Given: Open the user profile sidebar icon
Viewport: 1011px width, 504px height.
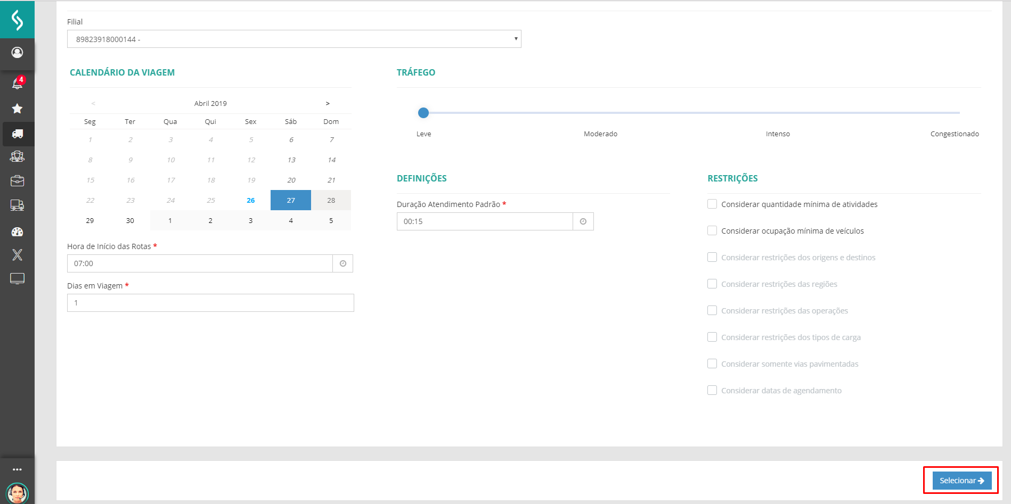Looking at the screenshot, I should click(17, 52).
